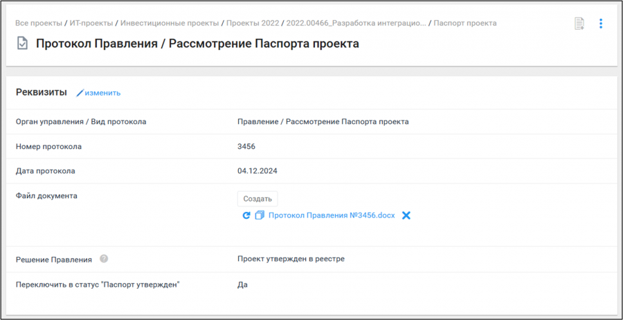Go to Проекты 2022 breadcrumb
The width and height of the screenshot is (623, 320).
(x=253, y=23)
